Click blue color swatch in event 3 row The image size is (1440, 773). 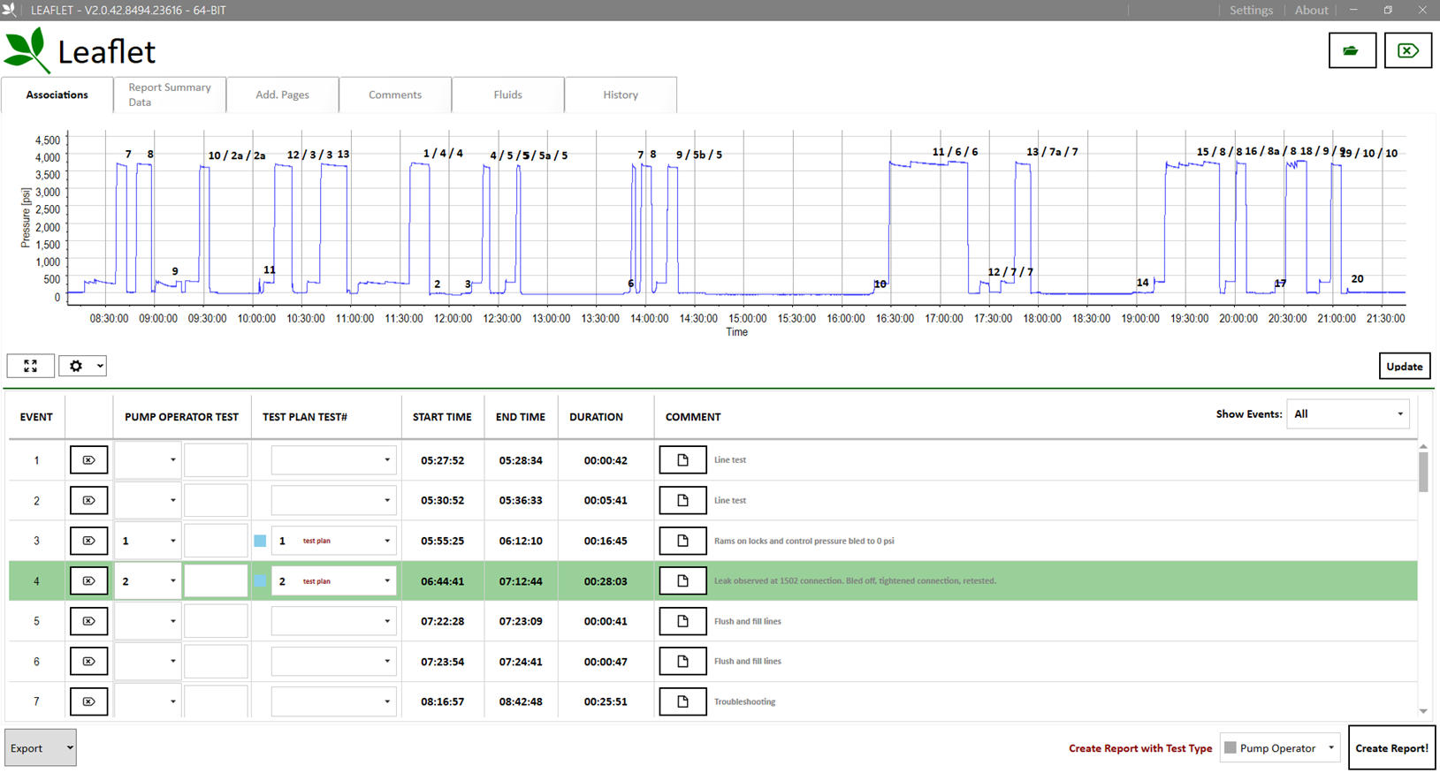(x=260, y=541)
